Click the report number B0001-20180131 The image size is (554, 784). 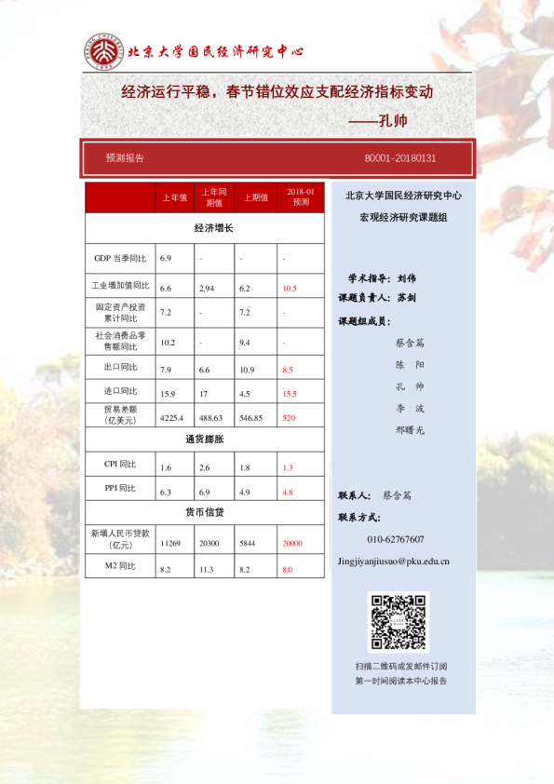pyautogui.click(x=400, y=158)
